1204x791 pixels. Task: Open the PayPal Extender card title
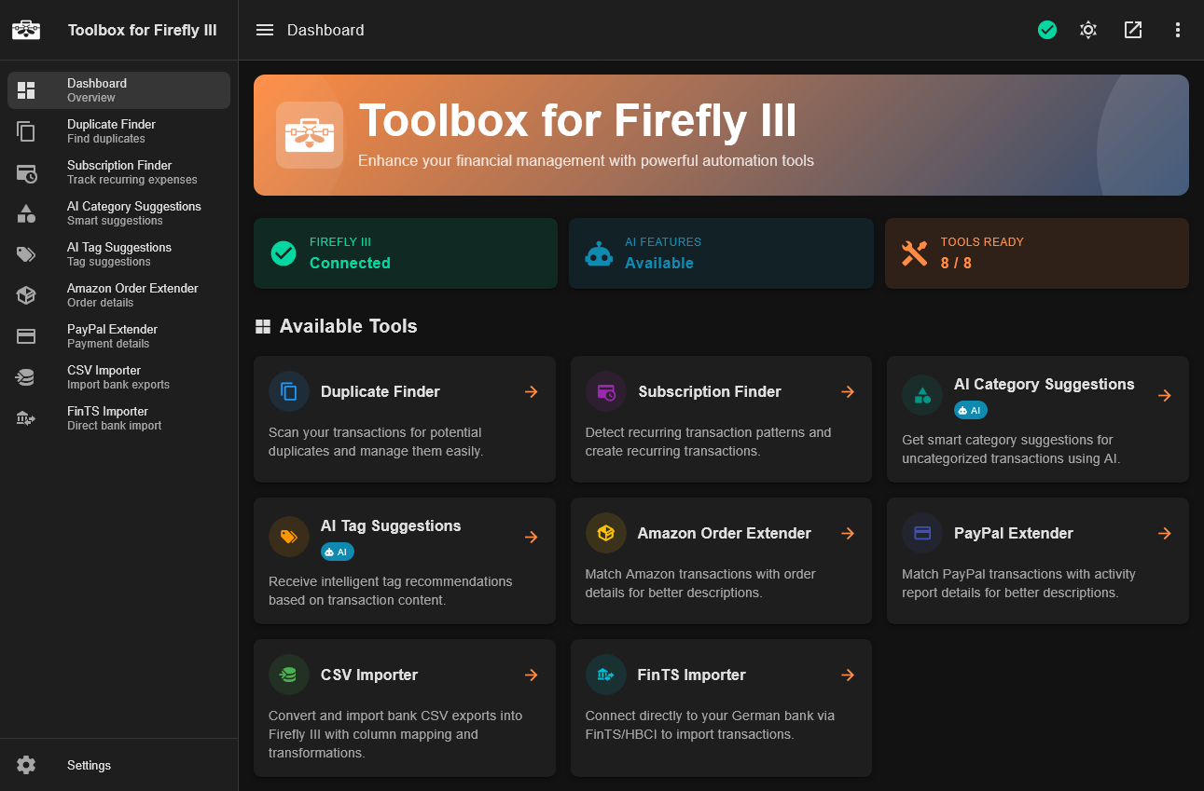(1014, 533)
